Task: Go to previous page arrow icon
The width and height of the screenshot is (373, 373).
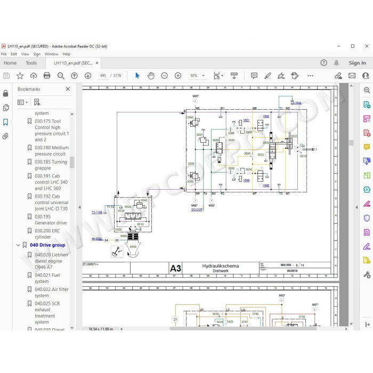Action: click(75, 76)
